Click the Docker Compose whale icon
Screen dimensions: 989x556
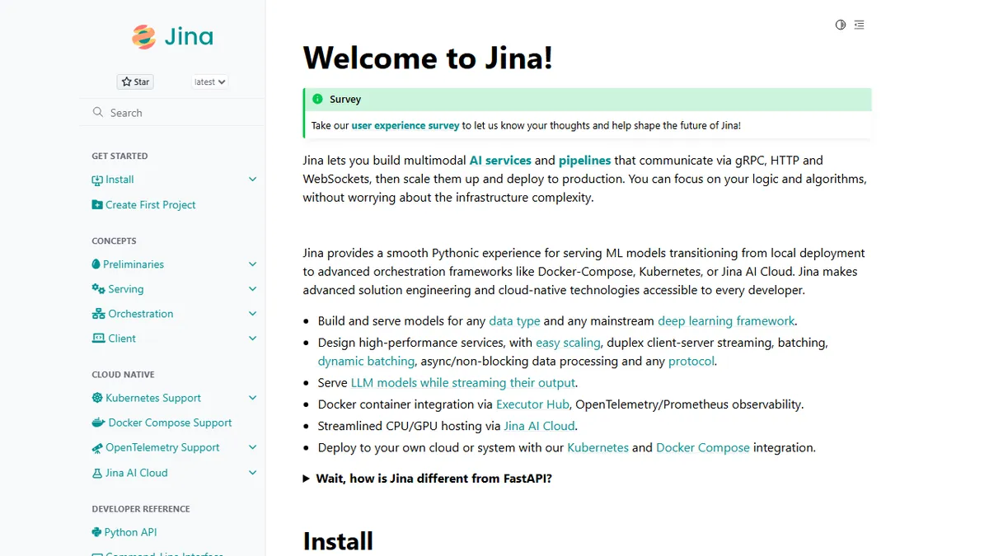[99, 423]
